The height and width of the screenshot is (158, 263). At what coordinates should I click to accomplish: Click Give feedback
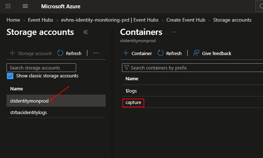click(212, 53)
